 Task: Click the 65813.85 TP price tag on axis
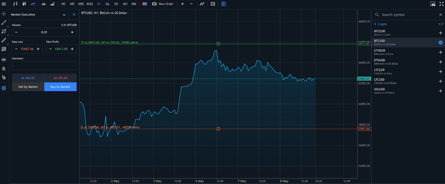tap(364, 44)
